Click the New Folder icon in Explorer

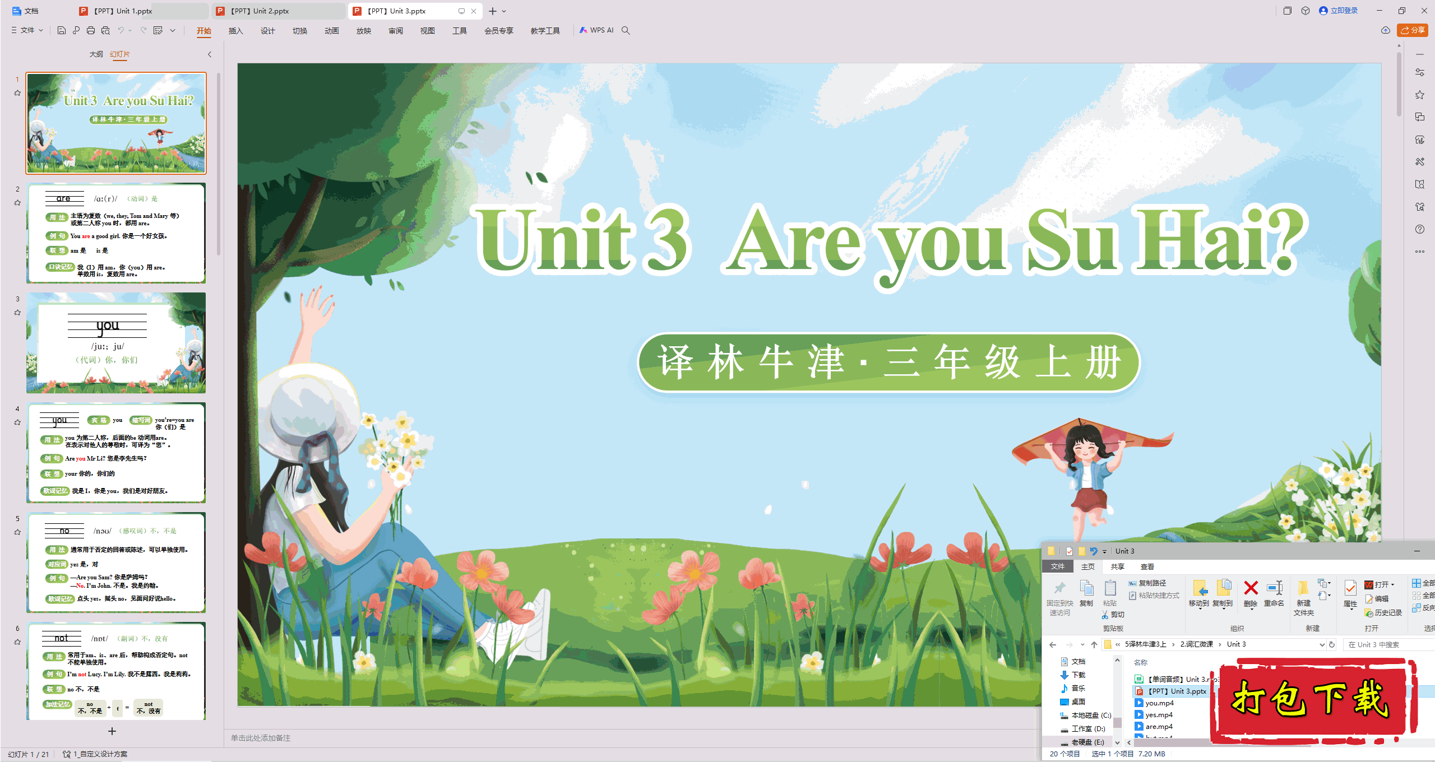click(x=1303, y=588)
